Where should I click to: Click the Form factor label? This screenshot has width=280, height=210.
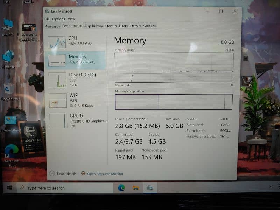tap(196, 131)
